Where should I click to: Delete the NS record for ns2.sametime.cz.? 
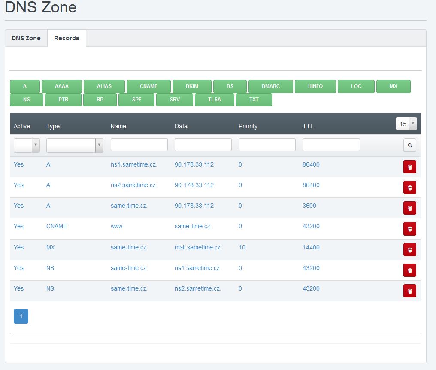(409, 291)
